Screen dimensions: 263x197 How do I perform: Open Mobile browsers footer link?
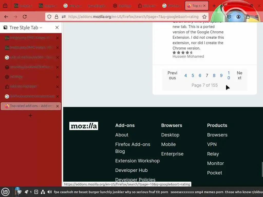168,144
